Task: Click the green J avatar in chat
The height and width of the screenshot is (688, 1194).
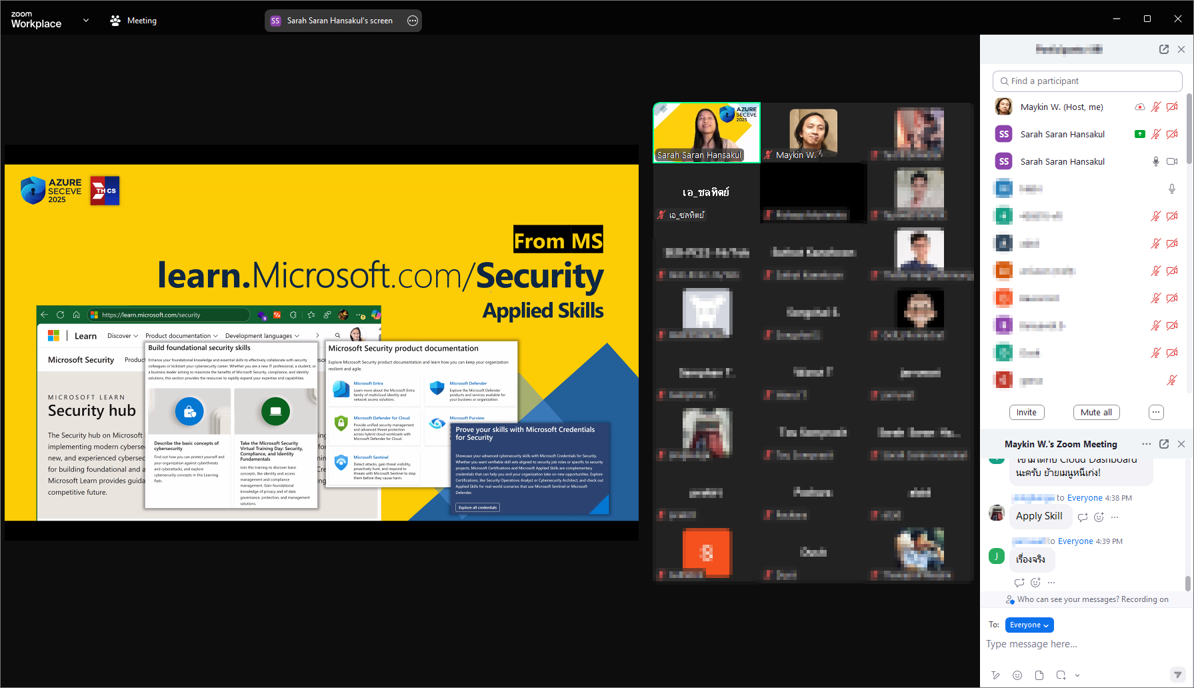Action: 997,555
